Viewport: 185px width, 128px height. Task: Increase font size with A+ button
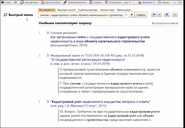[x=180, y=2]
